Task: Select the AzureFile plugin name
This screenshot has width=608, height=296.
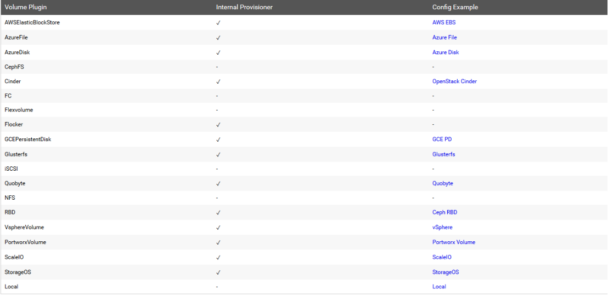Action: click(x=16, y=38)
